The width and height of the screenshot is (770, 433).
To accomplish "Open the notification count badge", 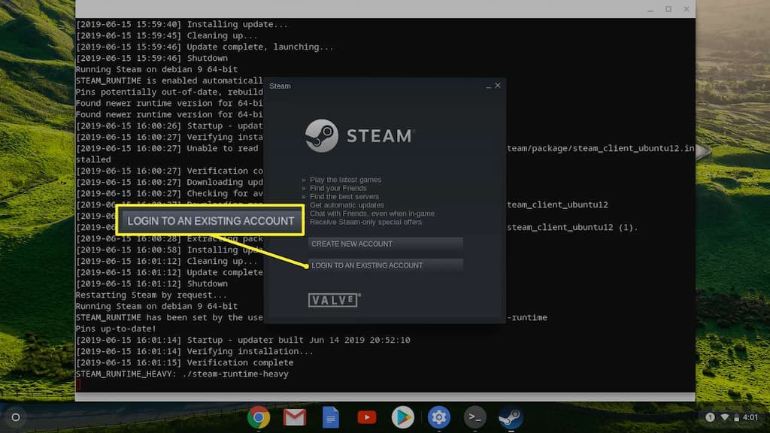I will [x=710, y=417].
